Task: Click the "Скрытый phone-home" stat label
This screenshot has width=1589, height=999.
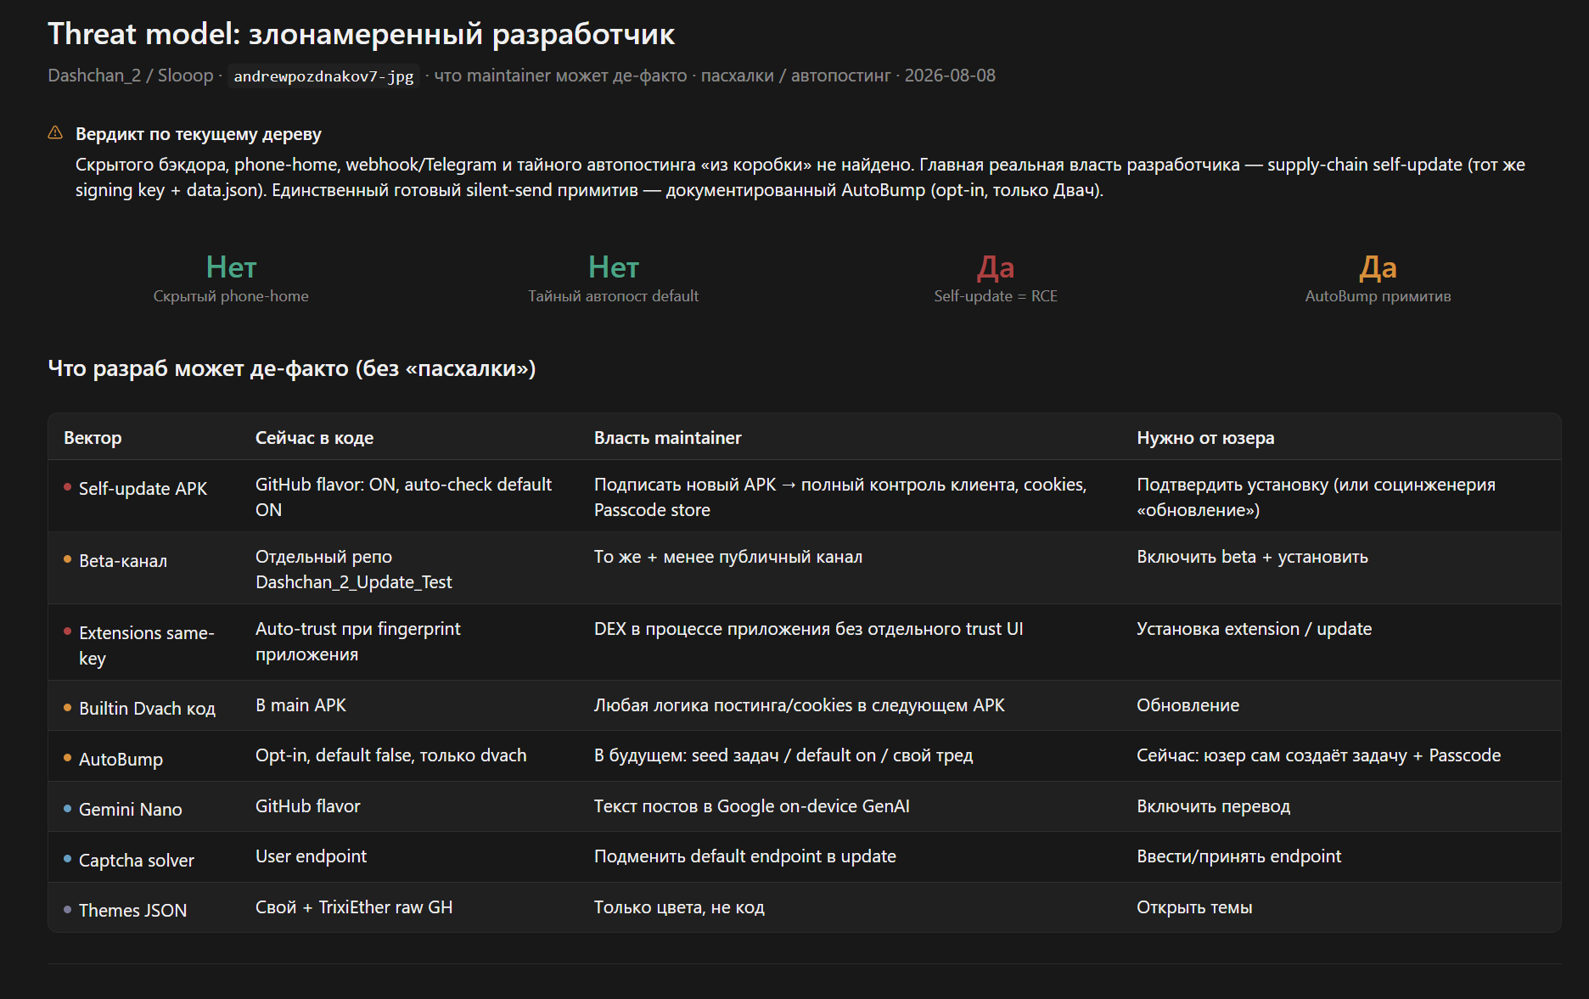Action: (231, 296)
